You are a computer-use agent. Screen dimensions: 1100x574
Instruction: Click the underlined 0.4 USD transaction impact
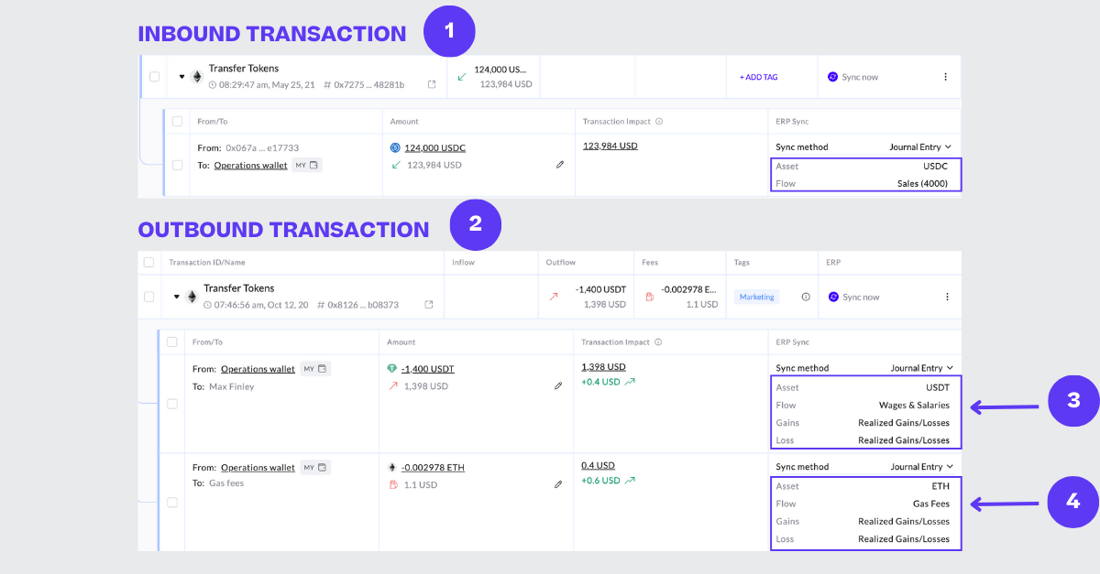pyautogui.click(x=598, y=465)
